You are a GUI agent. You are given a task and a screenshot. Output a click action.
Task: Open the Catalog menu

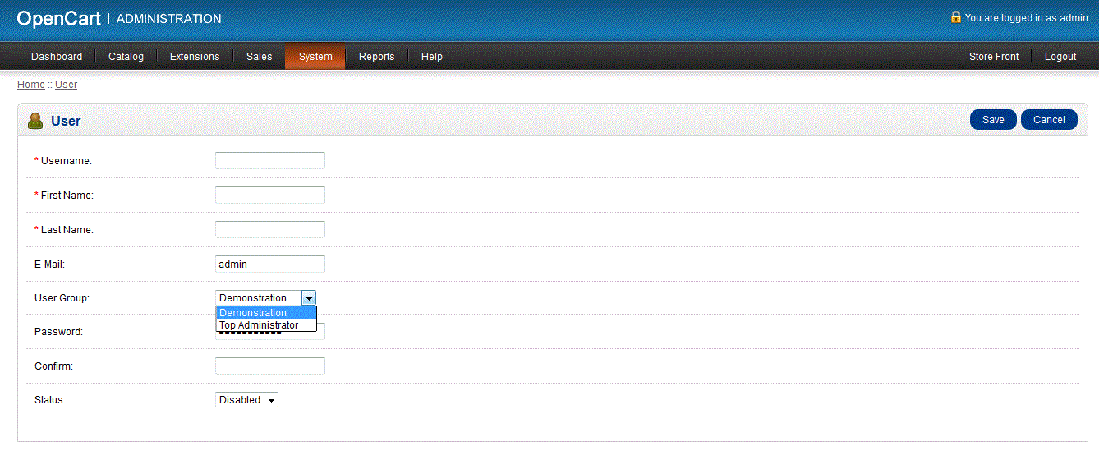coord(126,57)
